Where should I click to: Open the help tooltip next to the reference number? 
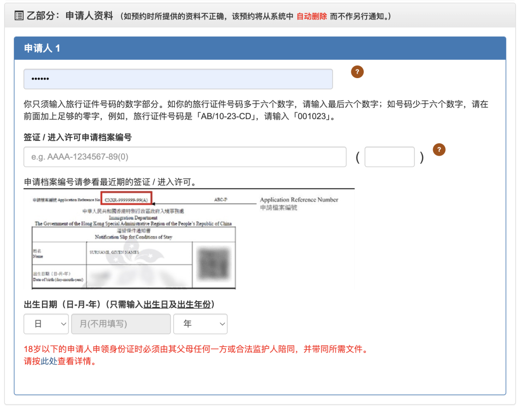pyautogui.click(x=439, y=149)
